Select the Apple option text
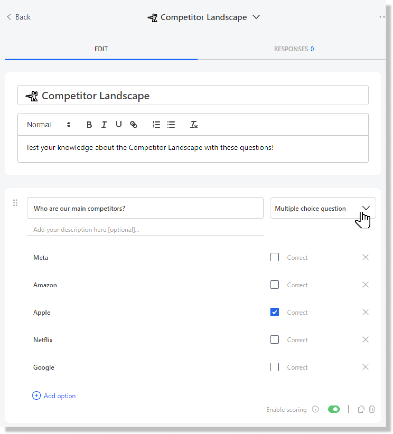Image resolution: width=393 pixels, height=434 pixels. (x=42, y=313)
